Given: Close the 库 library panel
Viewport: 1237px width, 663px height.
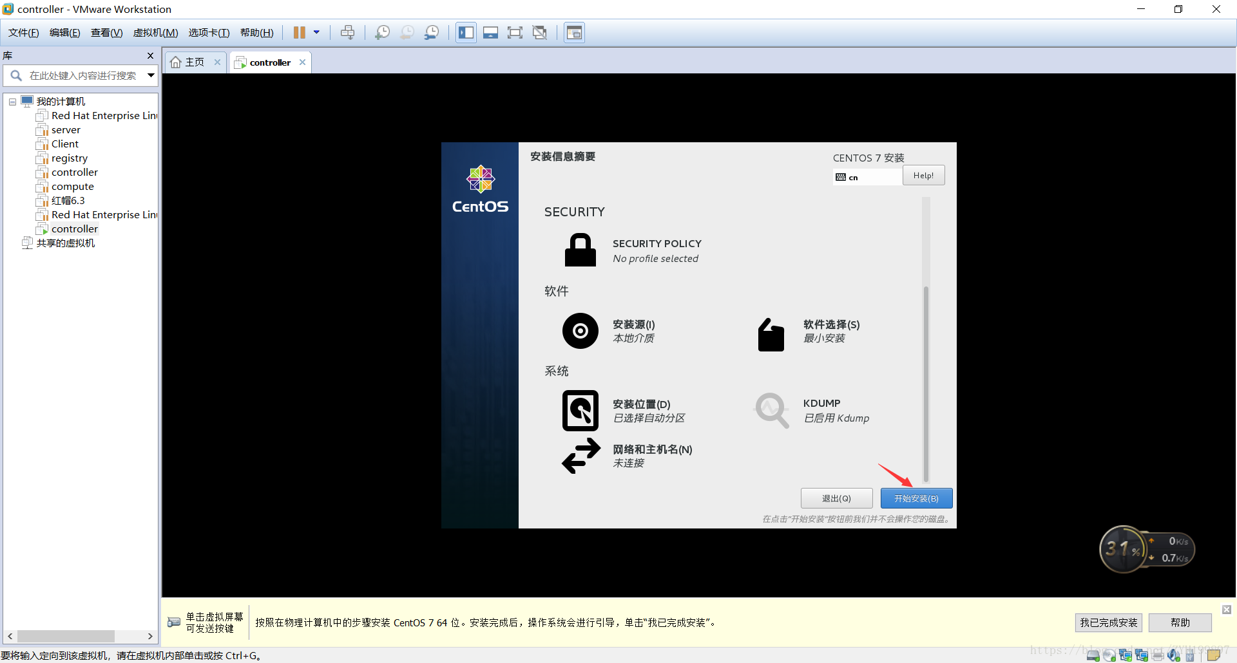Looking at the screenshot, I should [x=151, y=55].
